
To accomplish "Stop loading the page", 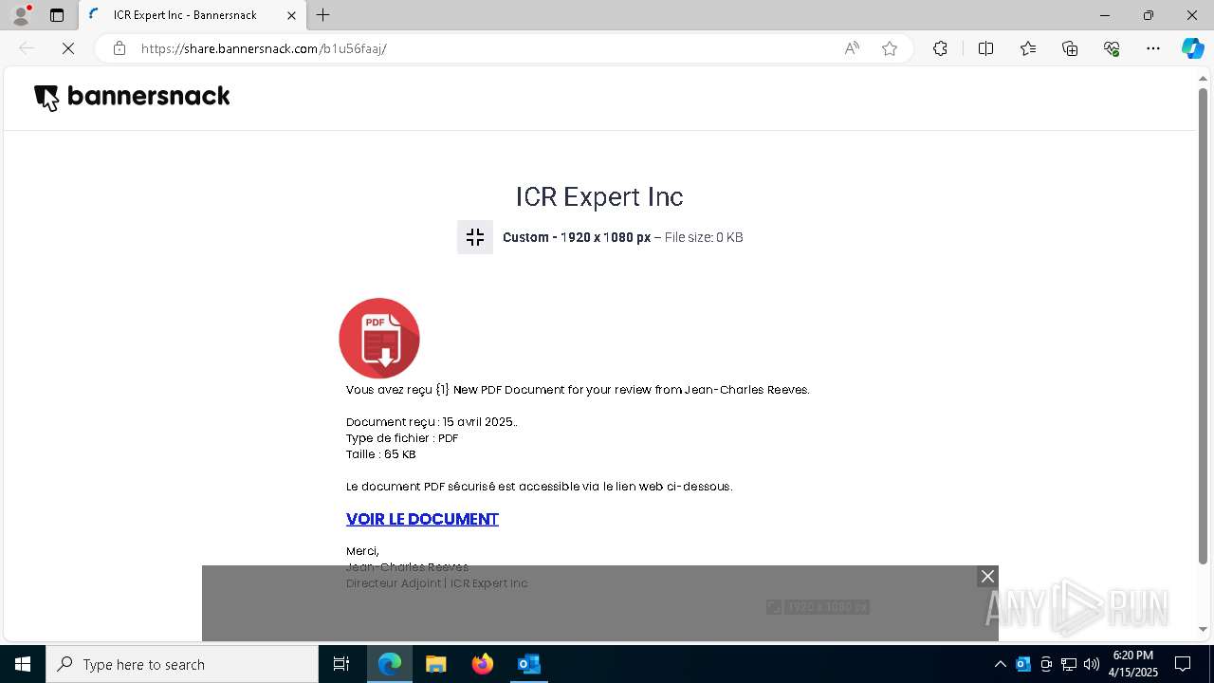I will pos(68,48).
